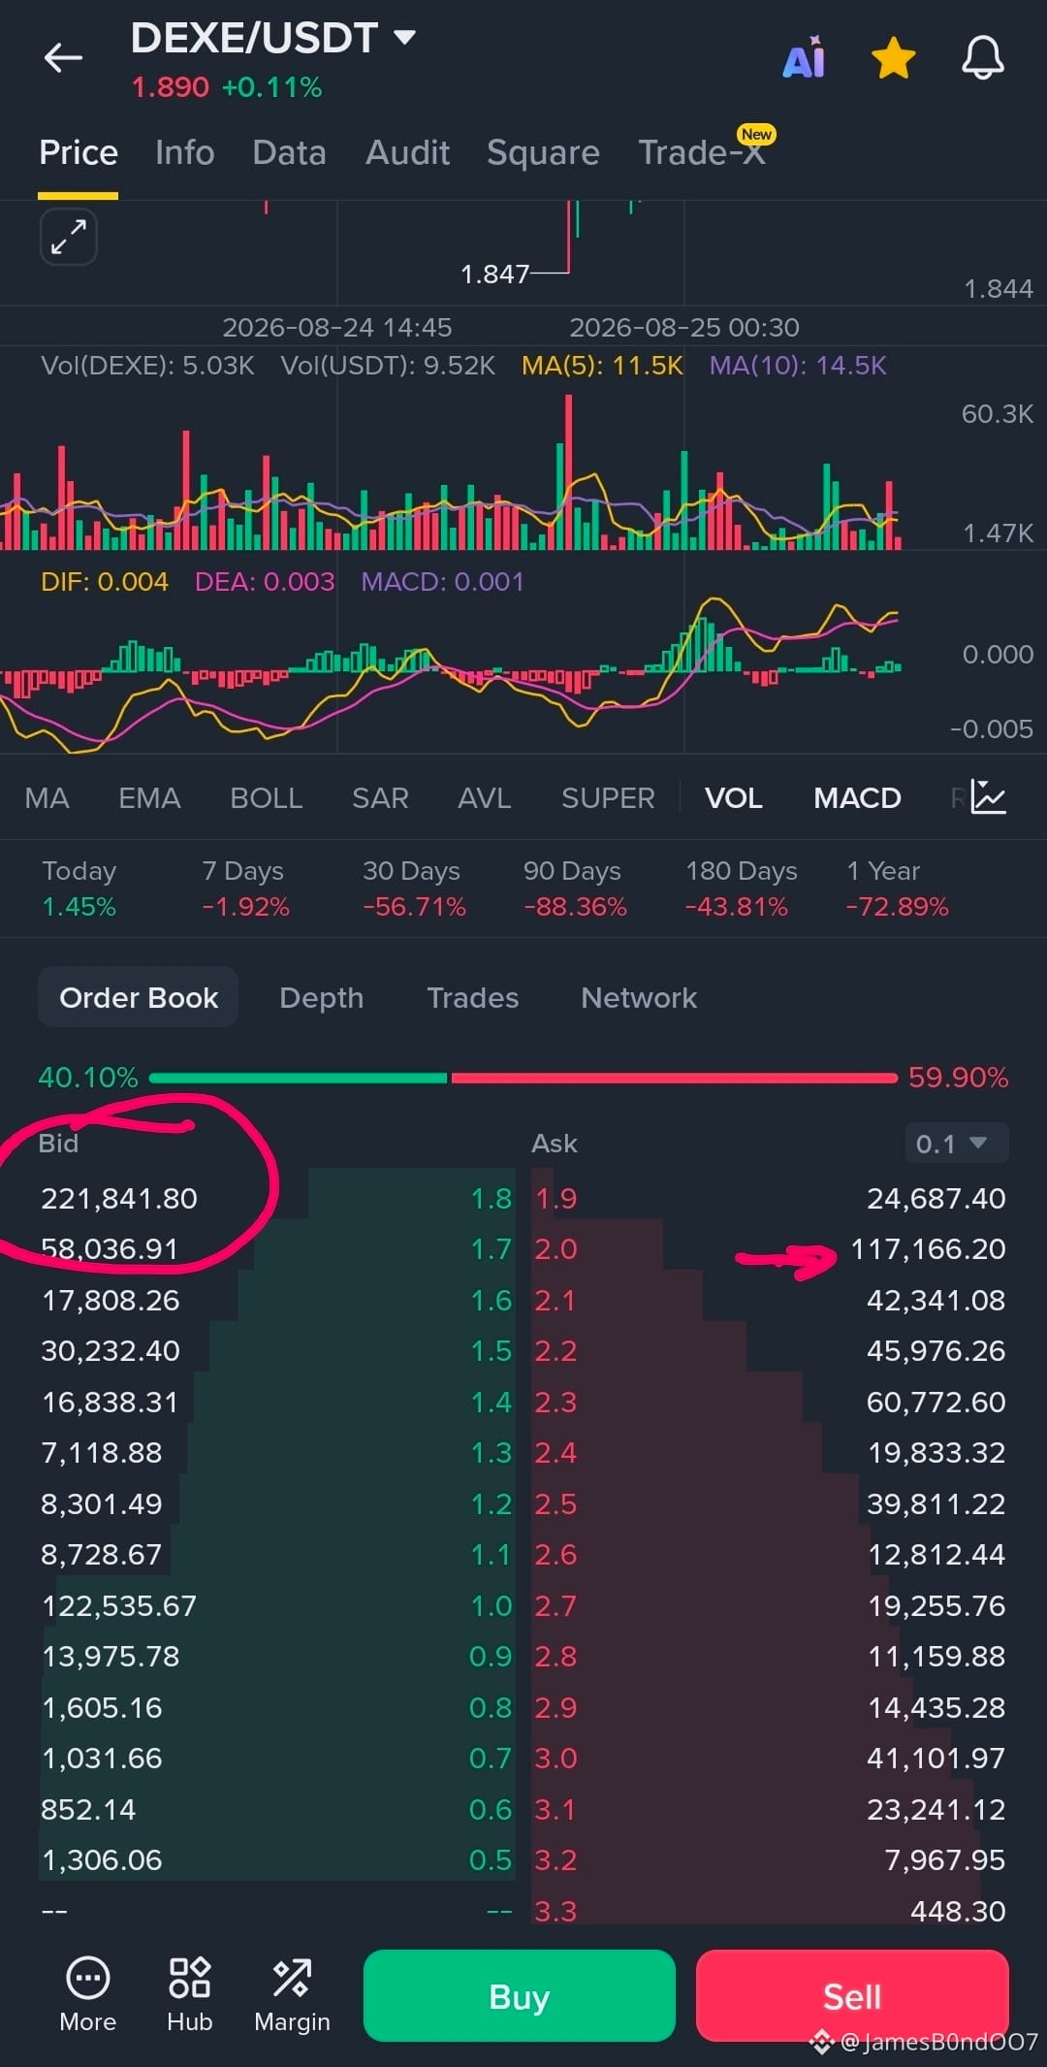Screen dimensions: 1047x2067
Task: Select the Network tab
Action: tap(639, 997)
